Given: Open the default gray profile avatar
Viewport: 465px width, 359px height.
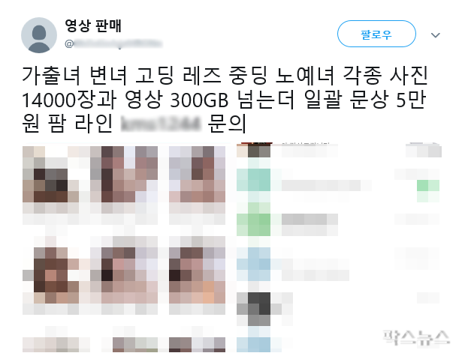Looking at the screenshot, I should pos(39,35).
